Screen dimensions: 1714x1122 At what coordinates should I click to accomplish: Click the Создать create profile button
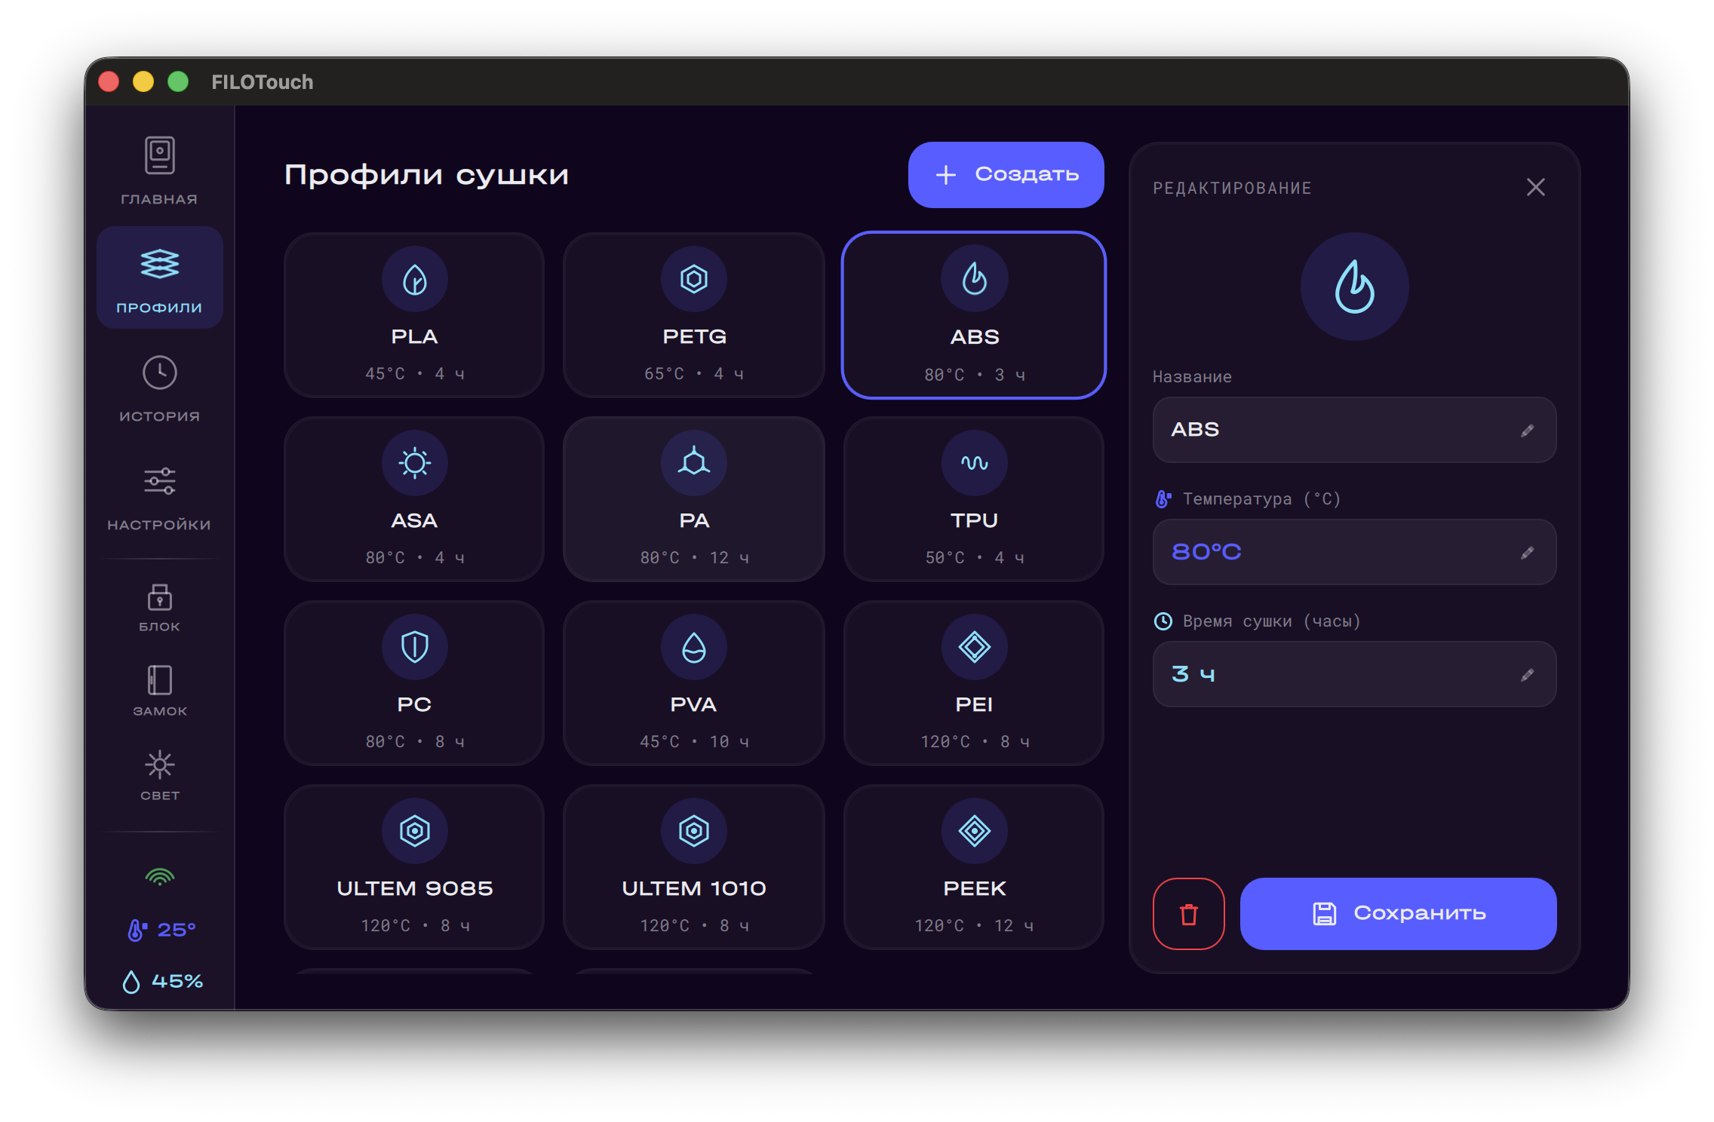tap(1006, 174)
